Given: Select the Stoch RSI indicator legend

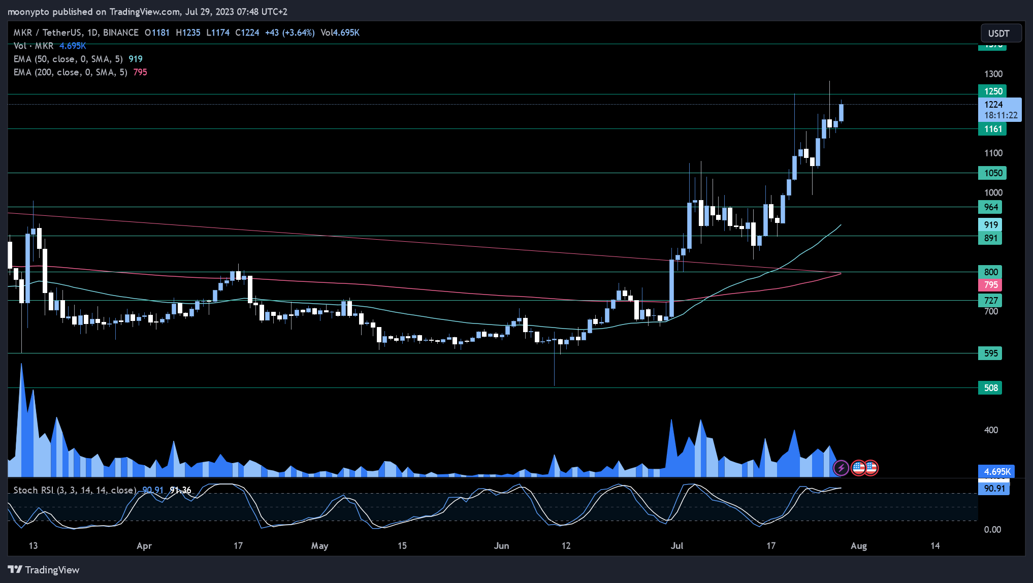Looking at the screenshot, I should tap(102, 490).
